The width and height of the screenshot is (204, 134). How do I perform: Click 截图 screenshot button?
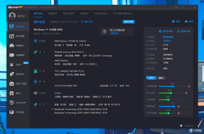click(x=189, y=22)
